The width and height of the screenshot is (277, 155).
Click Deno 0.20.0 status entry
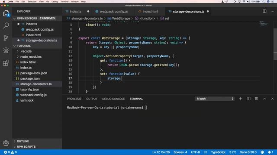(248, 152)
